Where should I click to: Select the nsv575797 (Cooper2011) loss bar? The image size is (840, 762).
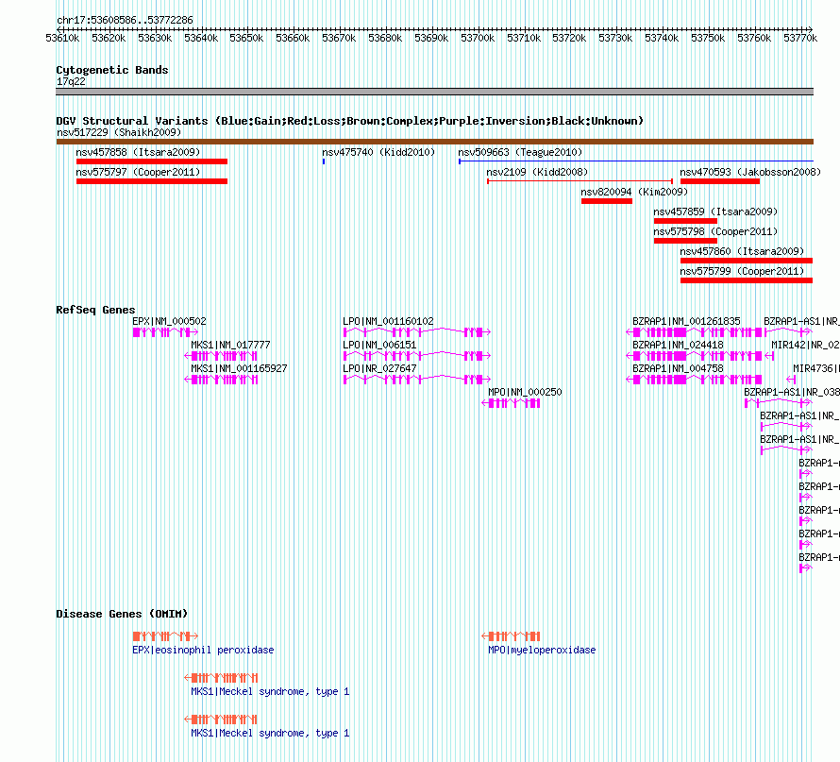pyautogui.click(x=152, y=181)
